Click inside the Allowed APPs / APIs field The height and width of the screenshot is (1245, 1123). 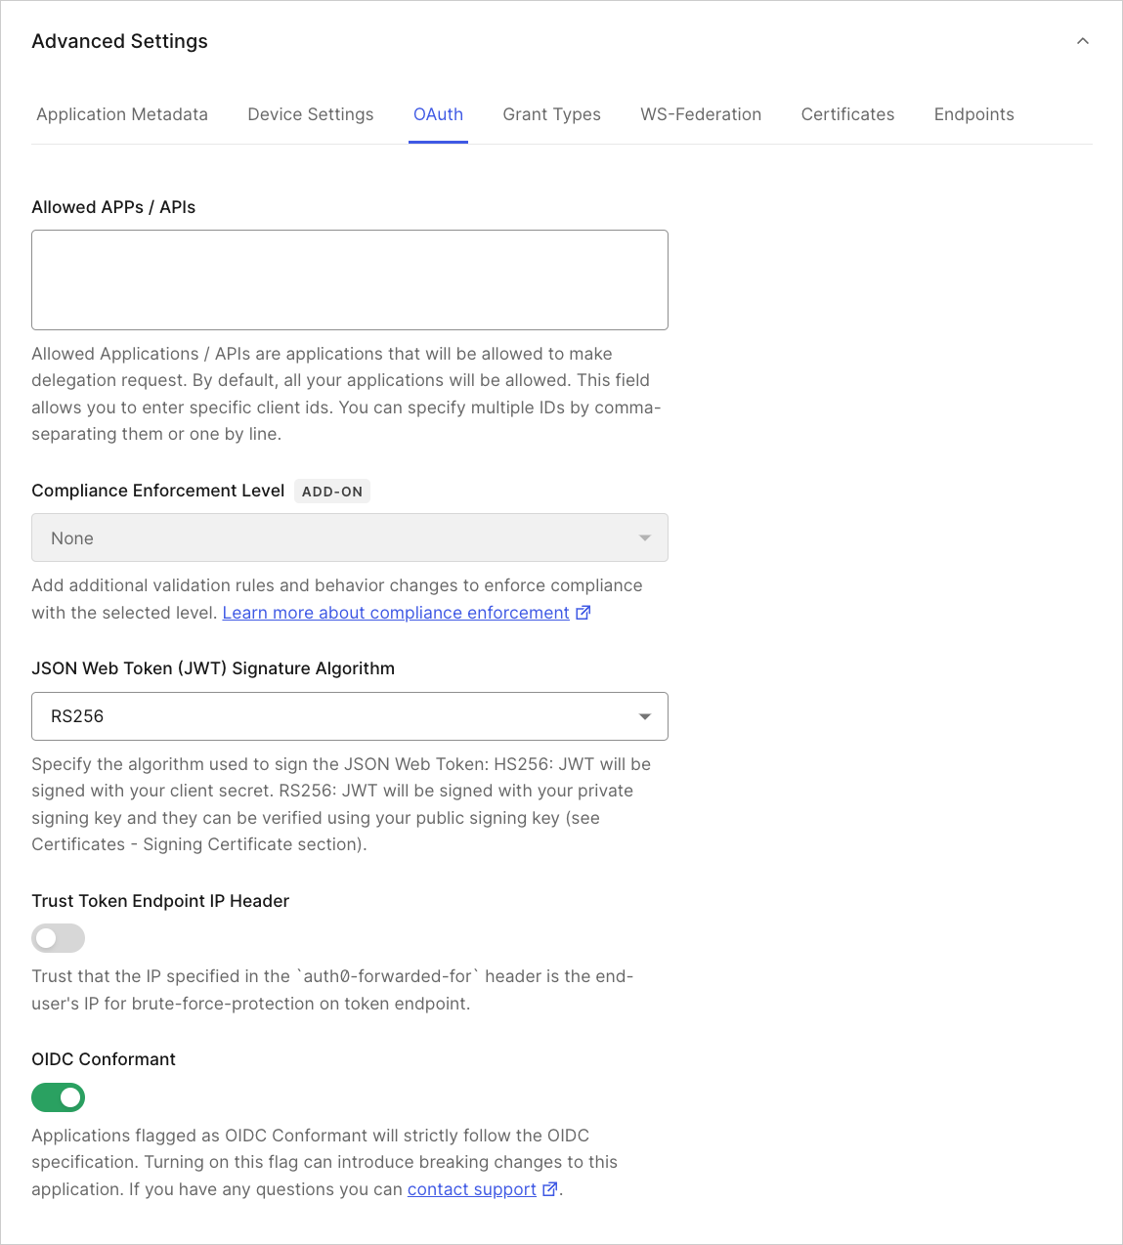click(349, 279)
